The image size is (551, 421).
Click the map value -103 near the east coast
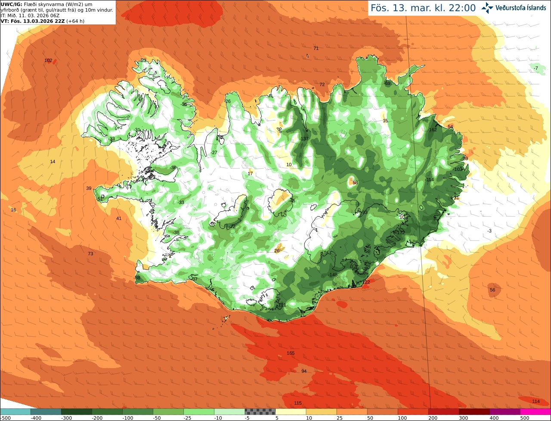458,170
